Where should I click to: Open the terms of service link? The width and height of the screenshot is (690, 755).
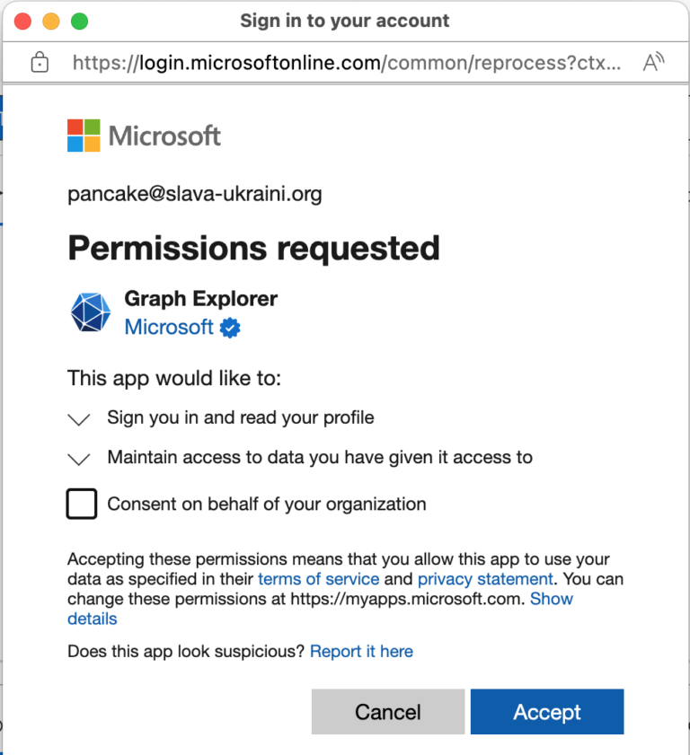318,579
